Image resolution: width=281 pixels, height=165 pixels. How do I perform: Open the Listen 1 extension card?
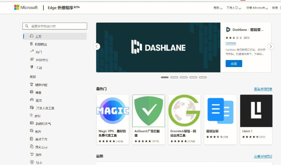click(256, 120)
